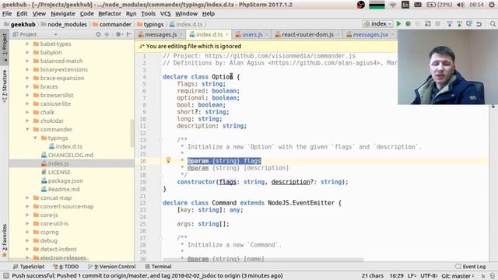The height and width of the screenshot is (280, 498).
Task: Open the Version Control tool window
Action: (112, 266)
